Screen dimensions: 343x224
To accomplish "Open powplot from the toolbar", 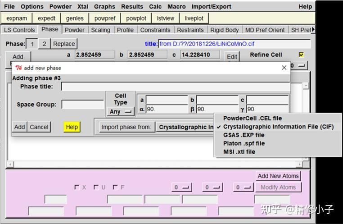I will (x=136, y=18).
